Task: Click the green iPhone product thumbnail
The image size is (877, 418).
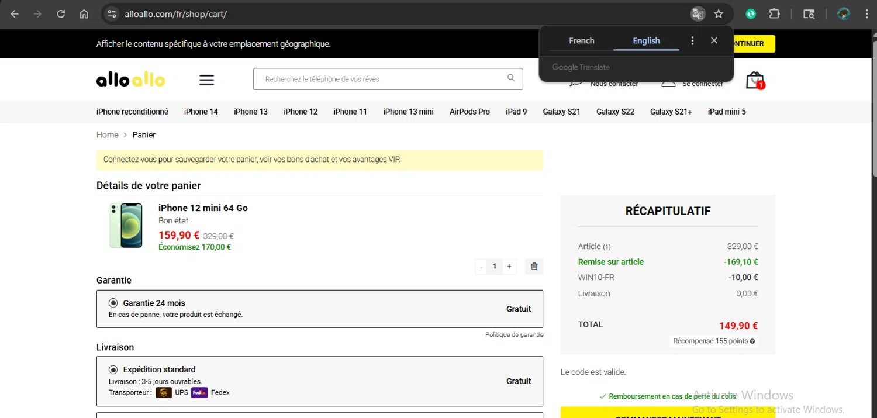Action: (x=126, y=226)
